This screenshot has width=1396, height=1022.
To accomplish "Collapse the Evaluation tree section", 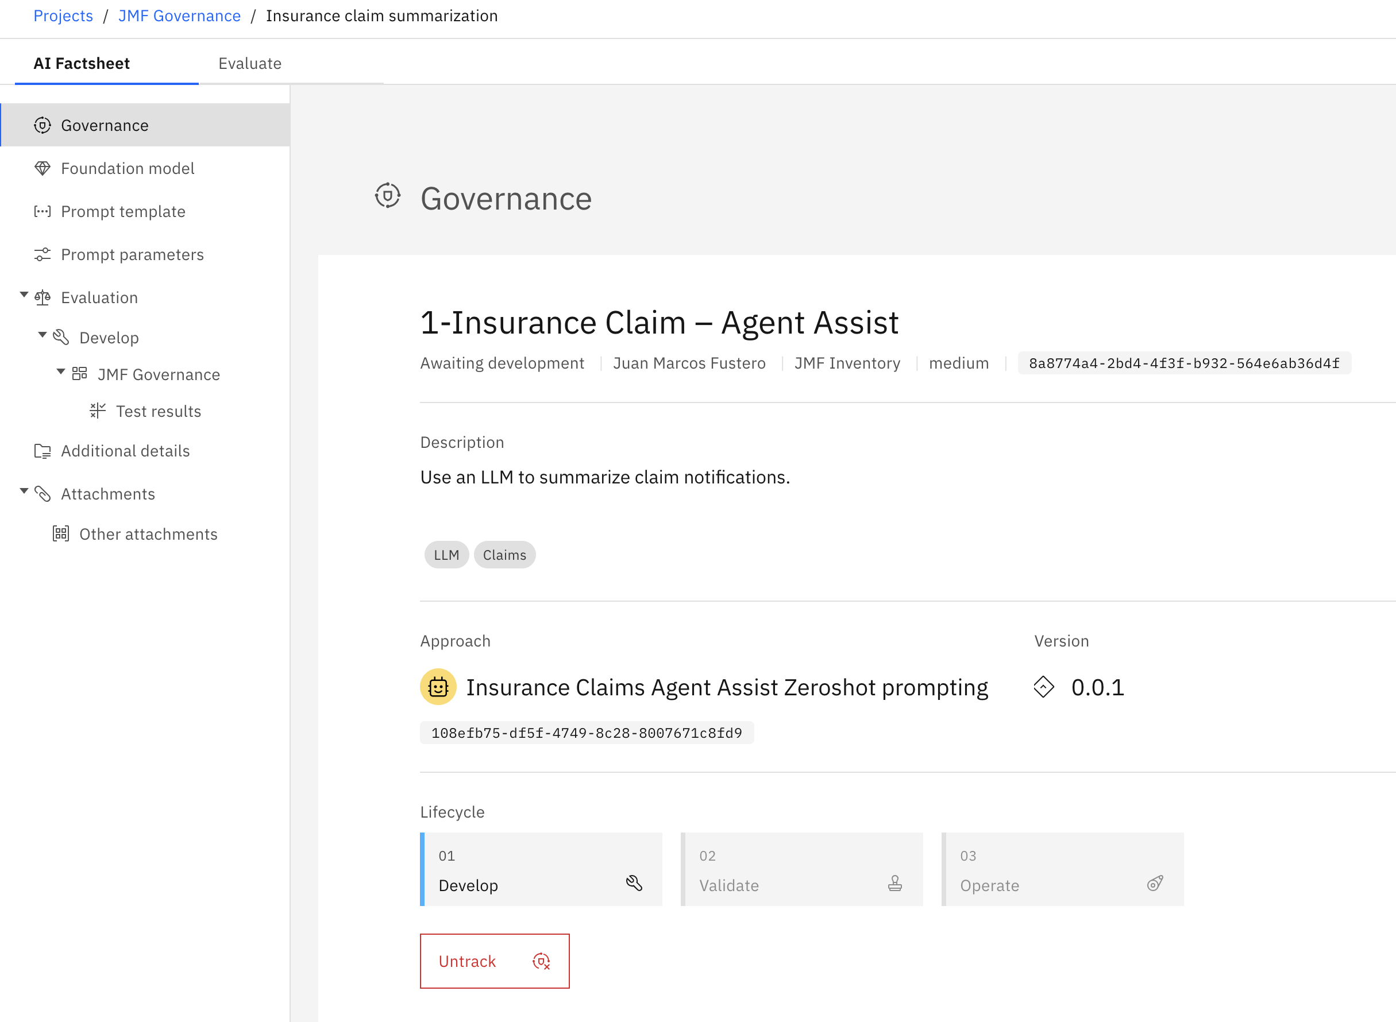I will [x=24, y=295].
